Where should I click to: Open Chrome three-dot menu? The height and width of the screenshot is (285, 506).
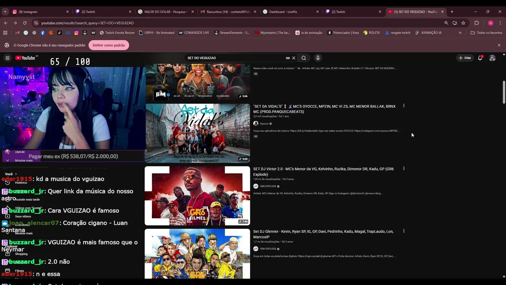[500, 23]
